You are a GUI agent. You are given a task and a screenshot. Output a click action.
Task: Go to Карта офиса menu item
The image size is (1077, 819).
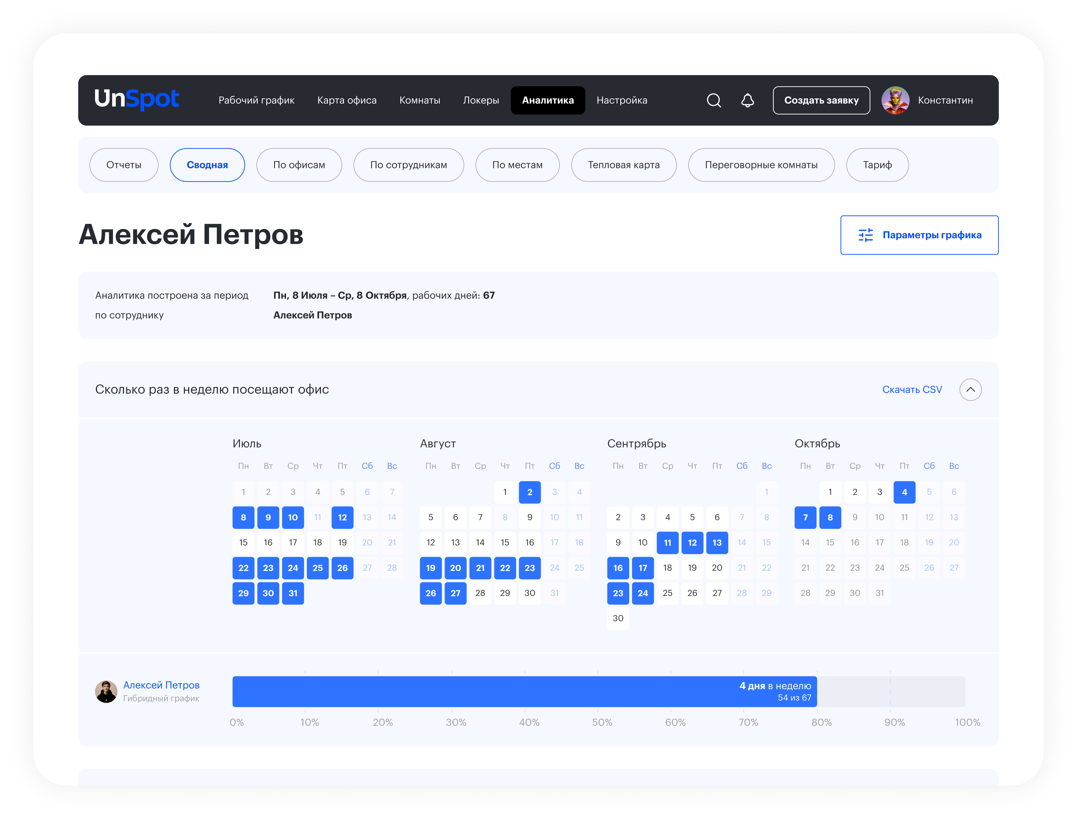[x=347, y=100]
